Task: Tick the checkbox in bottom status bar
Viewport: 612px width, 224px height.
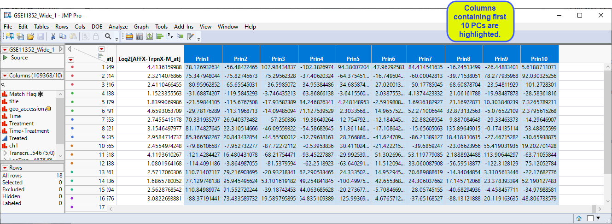Action: click(x=590, y=218)
